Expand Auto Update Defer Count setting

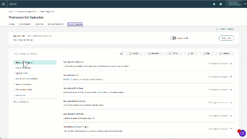coord(231,90)
